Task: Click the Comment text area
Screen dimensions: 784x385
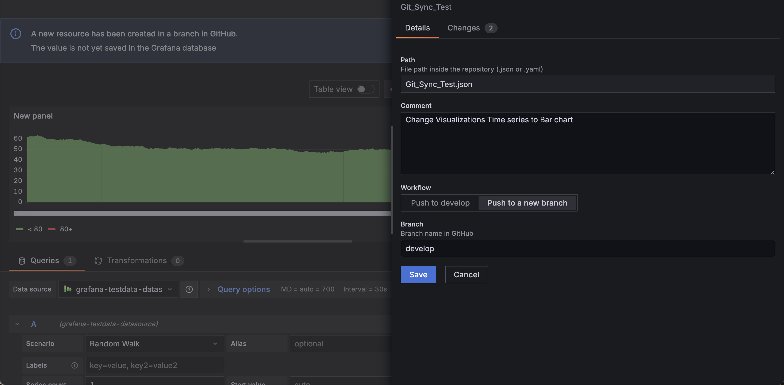Action: pos(588,144)
